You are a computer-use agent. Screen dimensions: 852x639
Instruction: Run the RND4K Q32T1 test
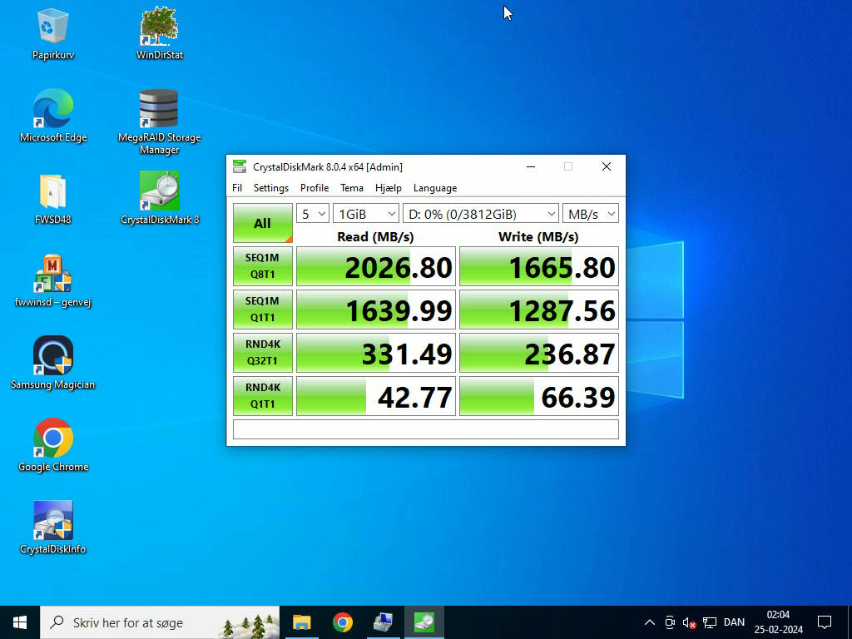[x=263, y=353]
